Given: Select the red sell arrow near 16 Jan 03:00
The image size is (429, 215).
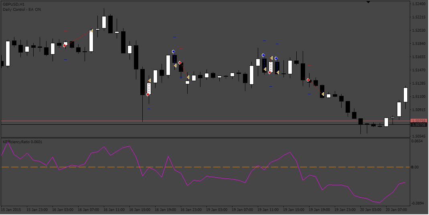Looking at the screenshot, I should [x=65, y=45].
